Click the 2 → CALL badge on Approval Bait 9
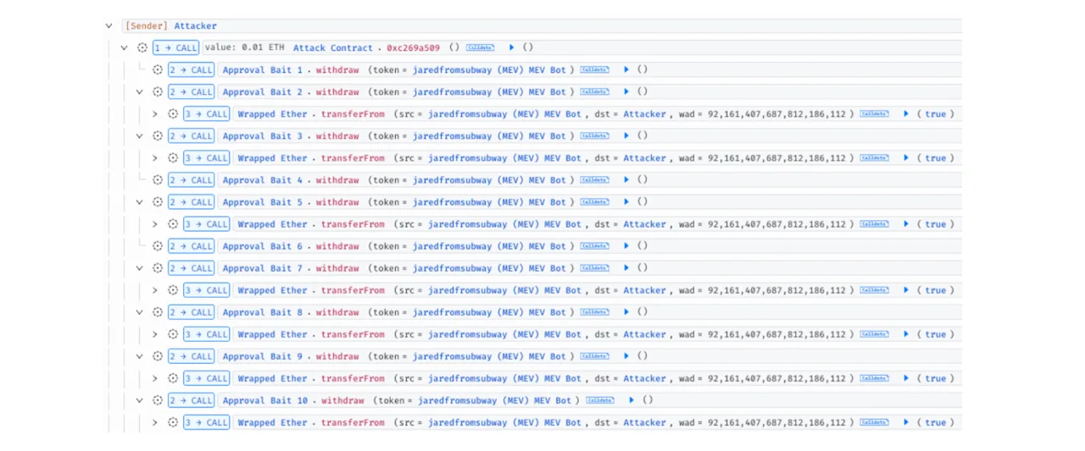Viewport: 1085px width, 451px height. pyautogui.click(x=191, y=356)
